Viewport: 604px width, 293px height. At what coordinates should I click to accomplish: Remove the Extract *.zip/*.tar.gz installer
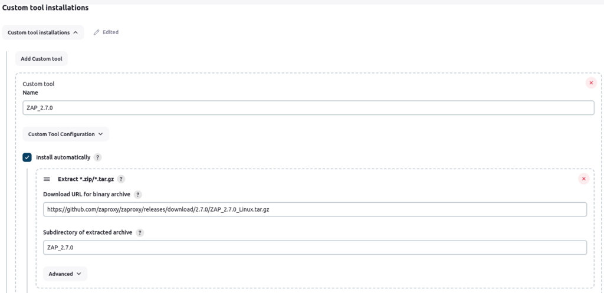584,179
